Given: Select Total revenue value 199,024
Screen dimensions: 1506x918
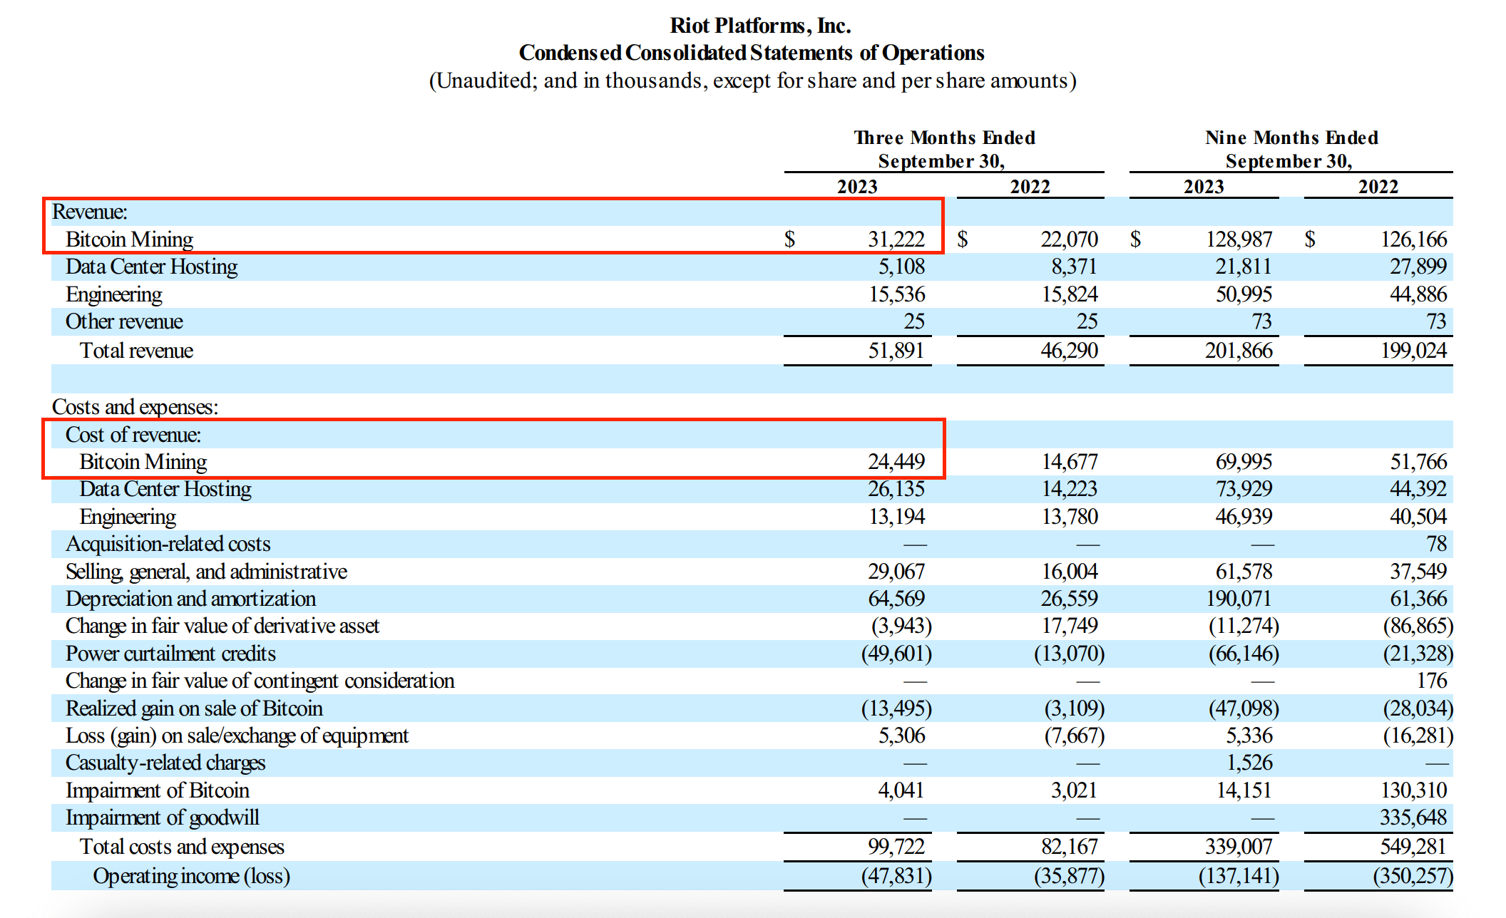Looking at the screenshot, I should click(1413, 351).
